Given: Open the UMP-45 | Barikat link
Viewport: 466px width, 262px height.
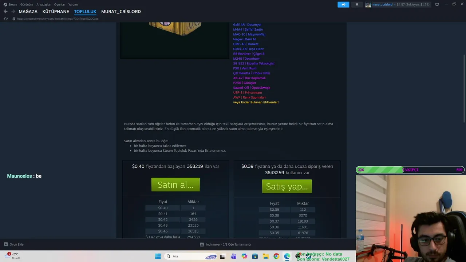Looking at the screenshot, I should tap(246, 44).
